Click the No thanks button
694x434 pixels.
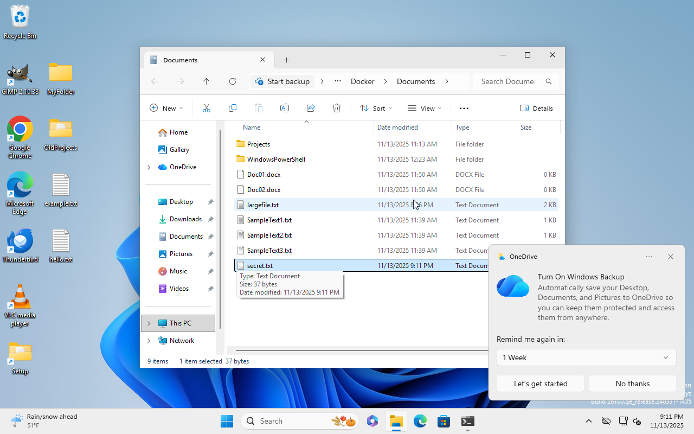pyautogui.click(x=632, y=384)
